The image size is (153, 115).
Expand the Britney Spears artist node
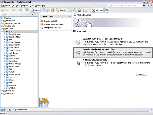point(5,42)
